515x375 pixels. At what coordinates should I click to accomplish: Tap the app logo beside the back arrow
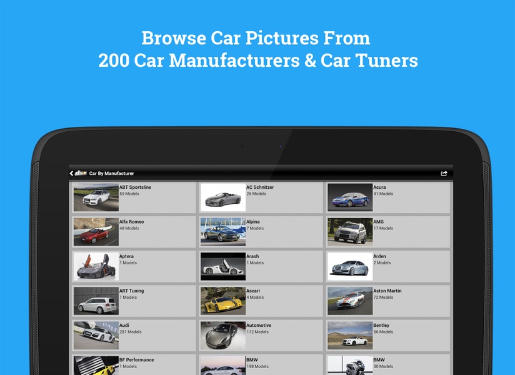(x=81, y=173)
